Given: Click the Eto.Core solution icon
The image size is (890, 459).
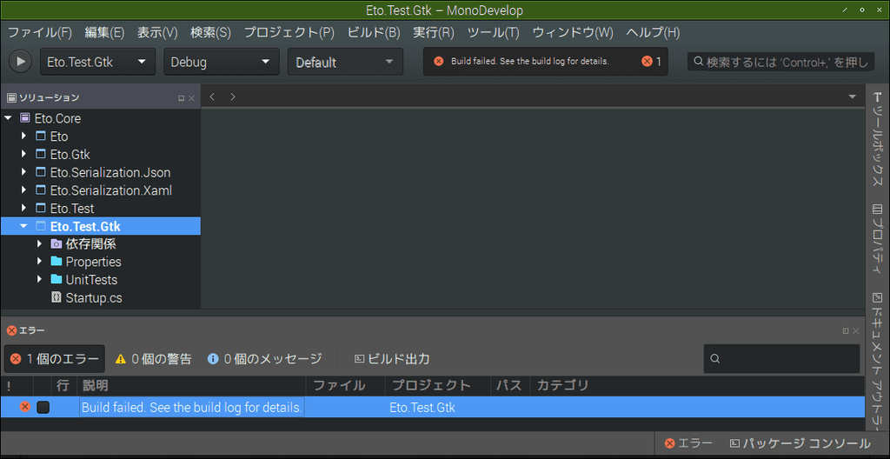Looking at the screenshot, I should tap(24, 118).
